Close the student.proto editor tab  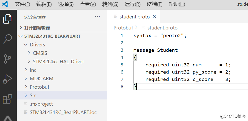pyautogui.click(x=154, y=17)
